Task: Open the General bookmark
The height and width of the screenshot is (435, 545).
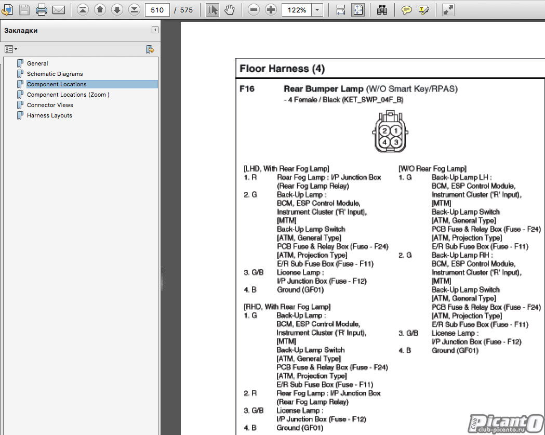Action: pyautogui.click(x=37, y=63)
